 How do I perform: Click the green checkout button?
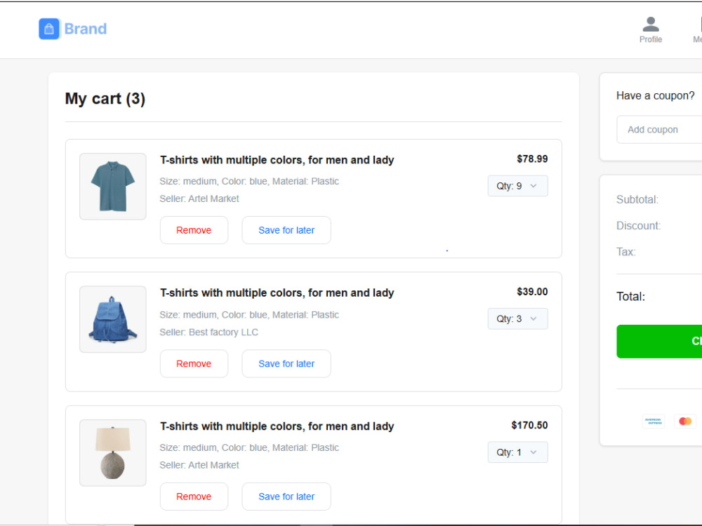pyautogui.click(x=659, y=342)
